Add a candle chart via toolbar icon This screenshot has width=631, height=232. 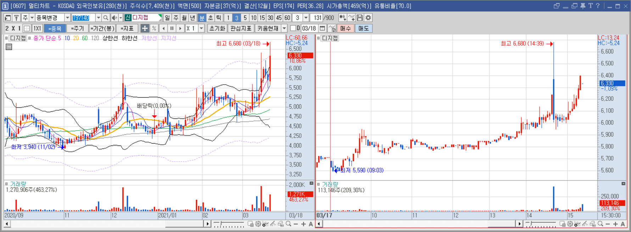pos(342,18)
